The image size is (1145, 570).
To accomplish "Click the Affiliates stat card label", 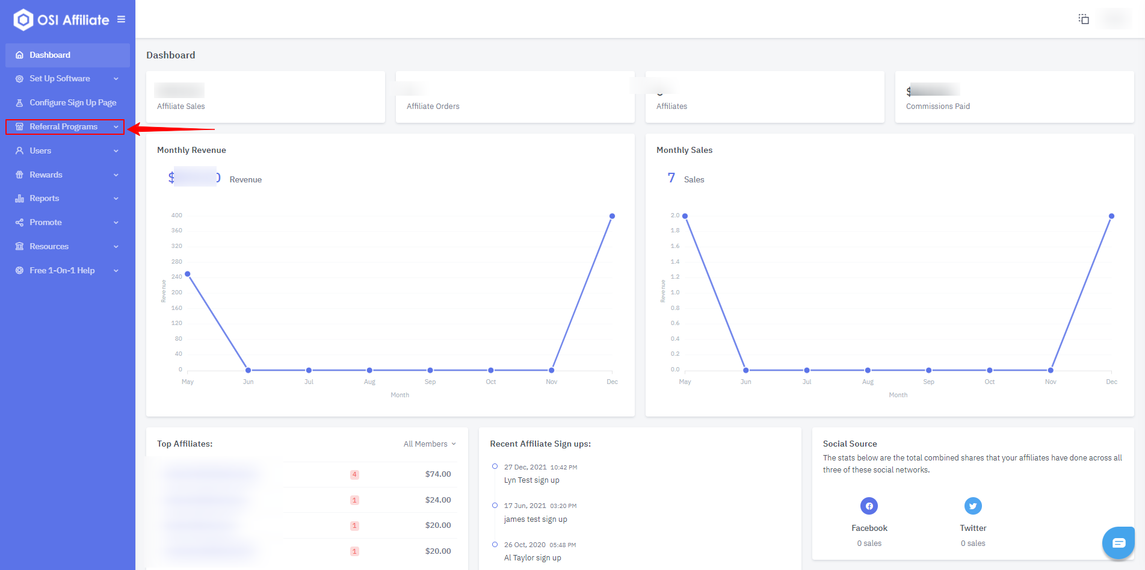I will point(671,107).
